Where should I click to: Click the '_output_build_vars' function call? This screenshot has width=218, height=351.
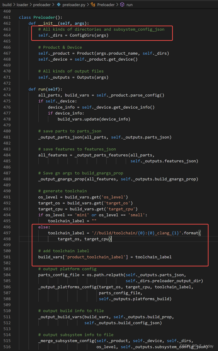click(x=60, y=317)
